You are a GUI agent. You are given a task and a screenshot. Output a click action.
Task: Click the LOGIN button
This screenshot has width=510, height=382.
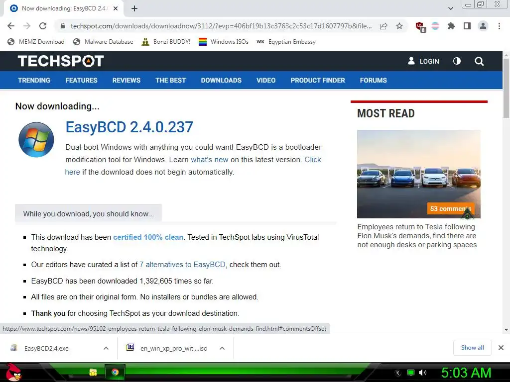(423, 61)
